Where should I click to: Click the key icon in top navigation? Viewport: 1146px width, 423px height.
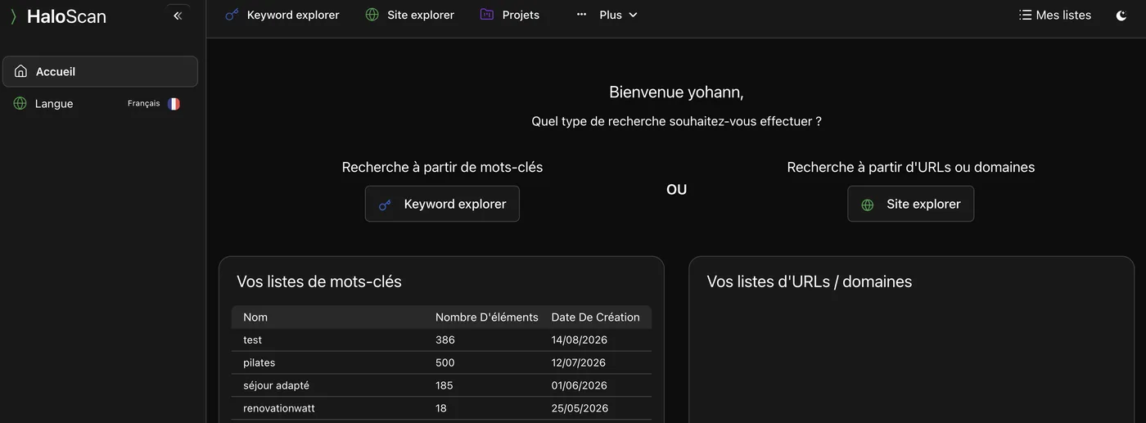(232, 15)
